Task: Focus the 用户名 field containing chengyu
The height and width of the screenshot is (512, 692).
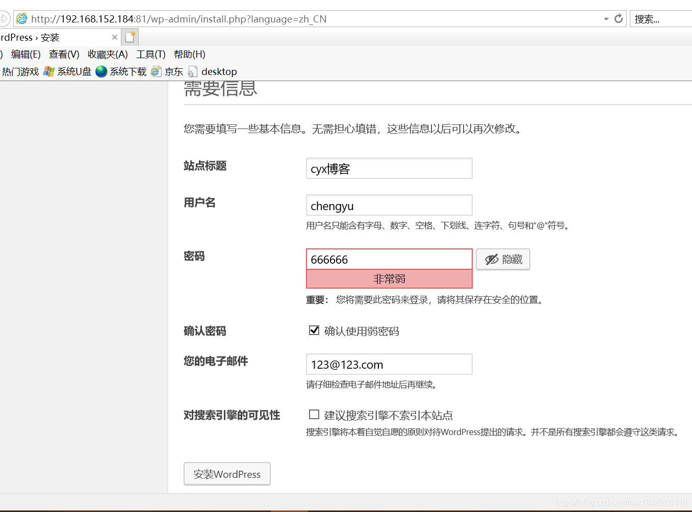Action: coord(389,205)
